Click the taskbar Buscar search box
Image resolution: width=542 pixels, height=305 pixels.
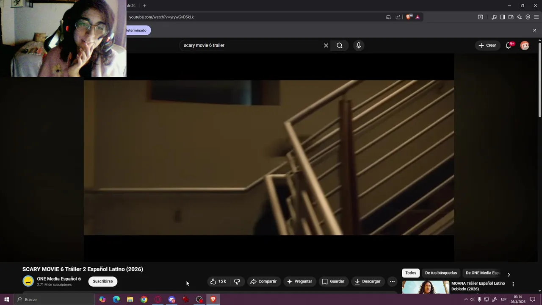54,299
